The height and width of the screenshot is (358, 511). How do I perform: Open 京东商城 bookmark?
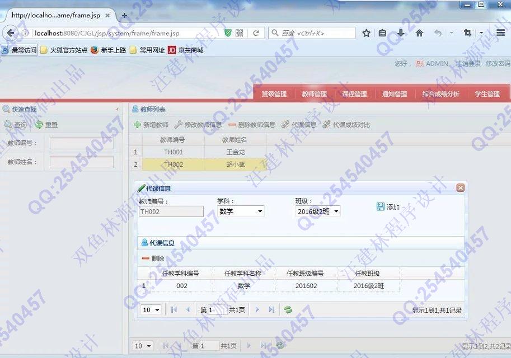pyautogui.click(x=186, y=50)
